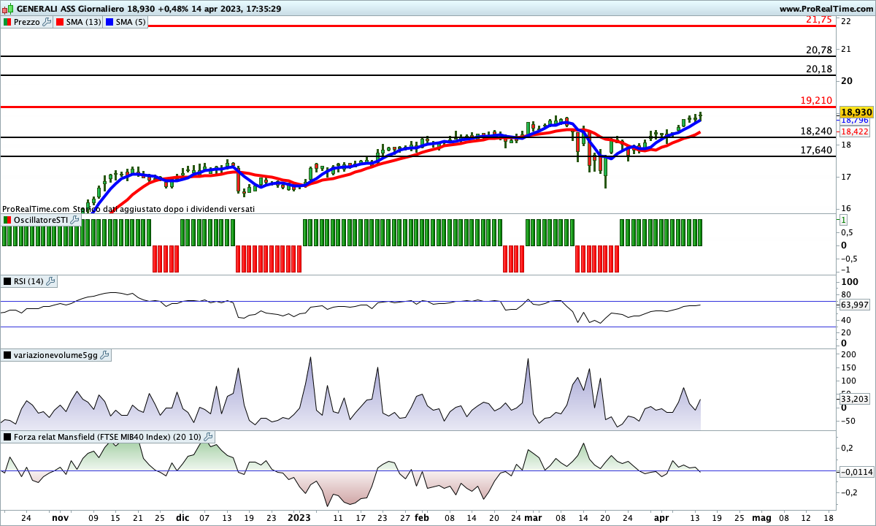Select the Forza relat Mansfield panel label
Screen dimensions: 876x526
[x=108, y=437]
